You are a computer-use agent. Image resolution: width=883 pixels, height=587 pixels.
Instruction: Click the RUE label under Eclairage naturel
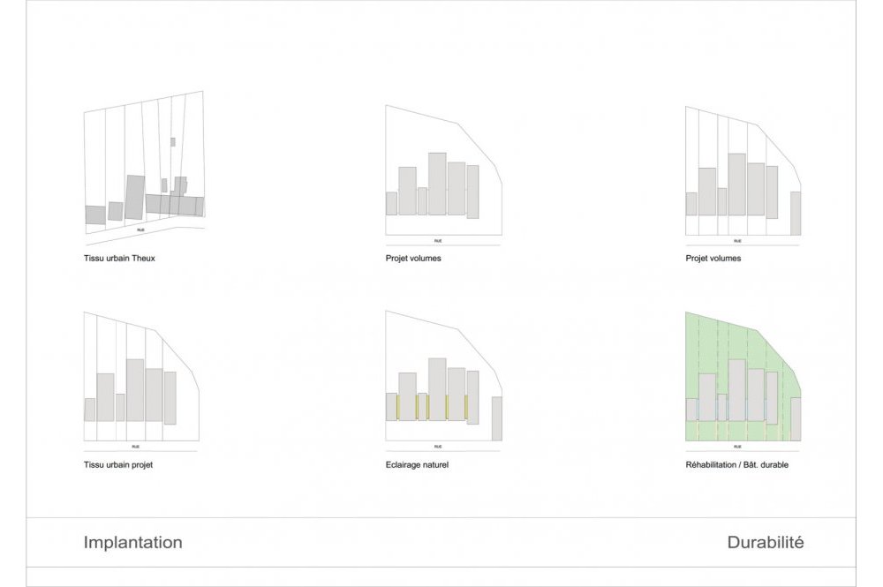[438, 447]
